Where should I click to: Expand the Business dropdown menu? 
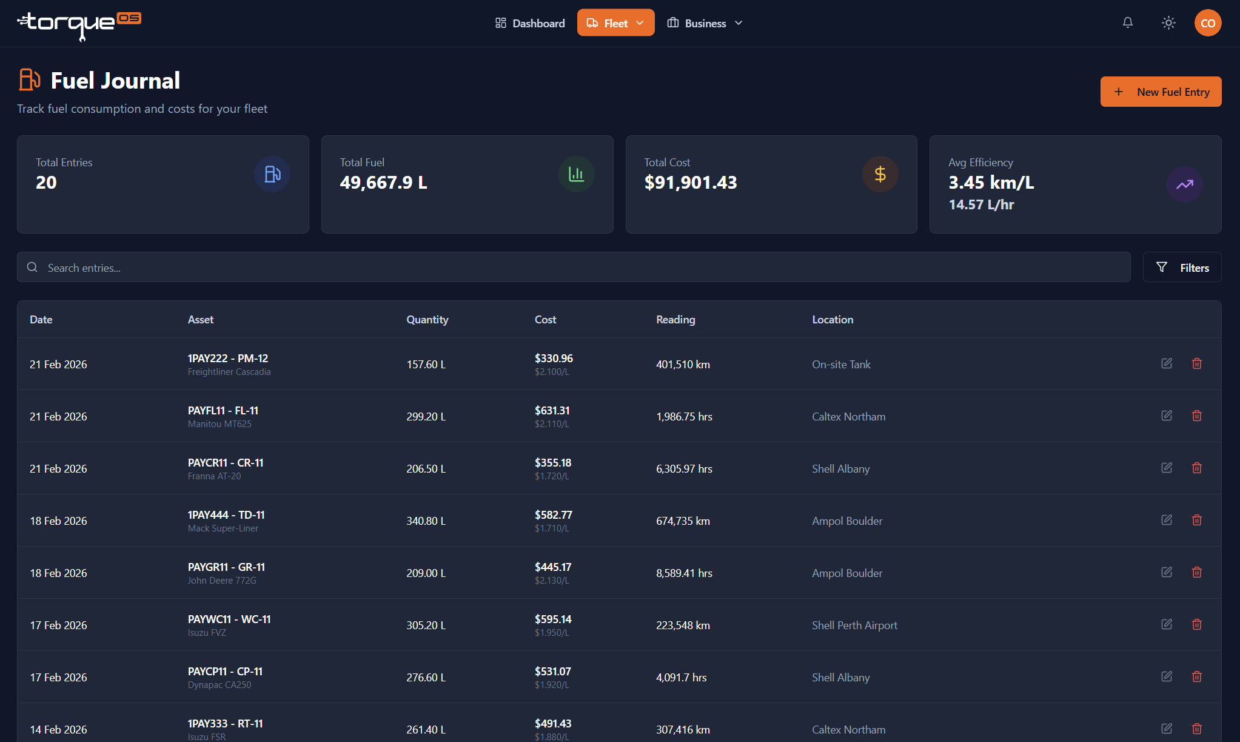click(705, 23)
